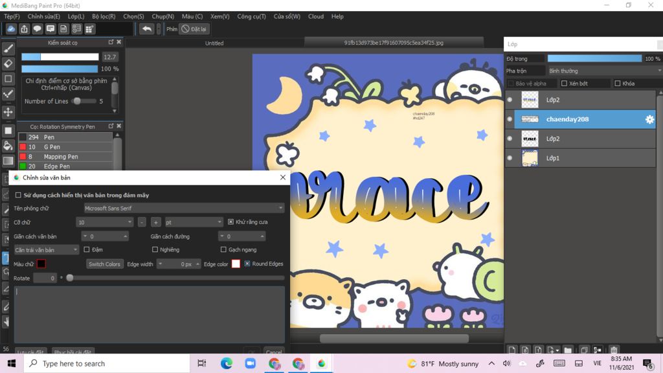Select the Mapping Pen brush
The width and height of the screenshot is (663, 373).
(65, 157)
